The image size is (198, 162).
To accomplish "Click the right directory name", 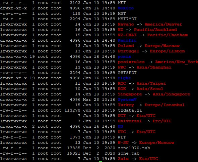I will pos(124,78).
